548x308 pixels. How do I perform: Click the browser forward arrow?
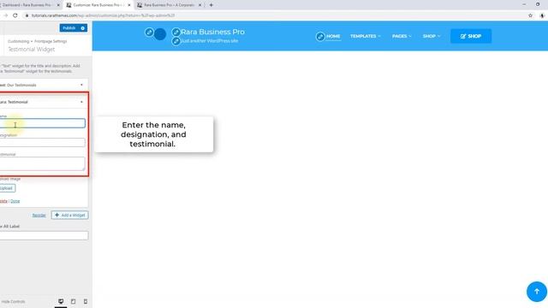(x=5, y=15)
